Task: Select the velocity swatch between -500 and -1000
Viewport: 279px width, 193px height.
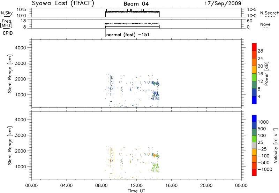Action: click(254, 165)
